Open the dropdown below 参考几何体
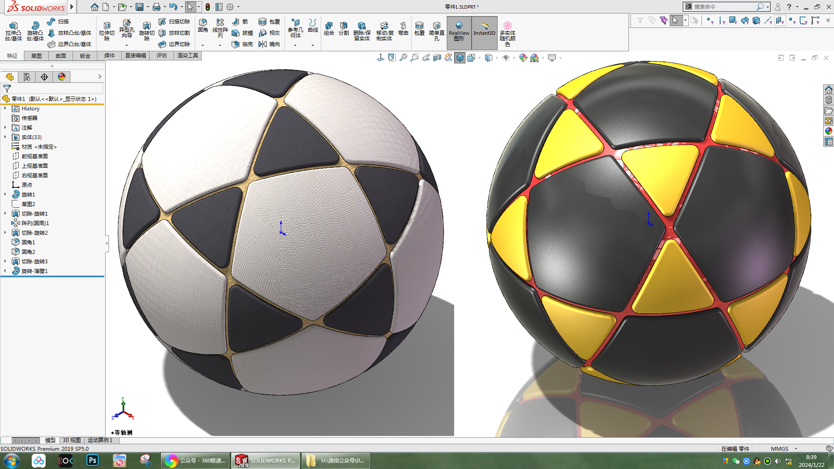 pos(296,45)
